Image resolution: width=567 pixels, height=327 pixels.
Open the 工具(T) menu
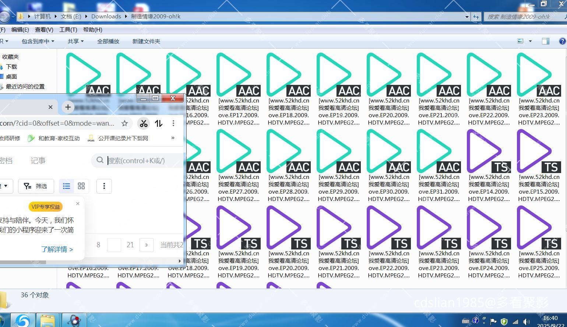click(68, 29)
